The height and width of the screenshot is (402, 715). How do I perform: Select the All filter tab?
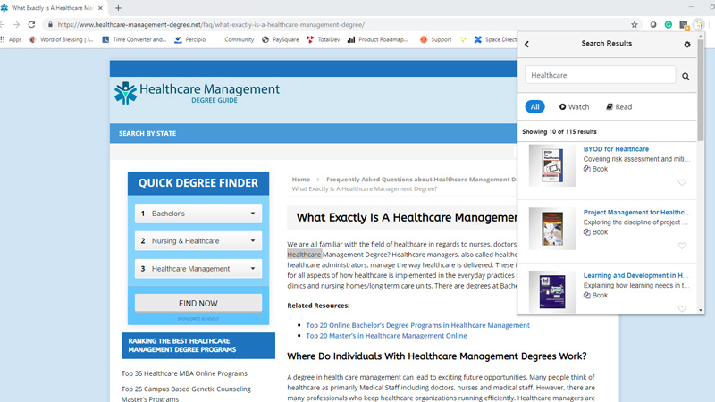[534, 106]
